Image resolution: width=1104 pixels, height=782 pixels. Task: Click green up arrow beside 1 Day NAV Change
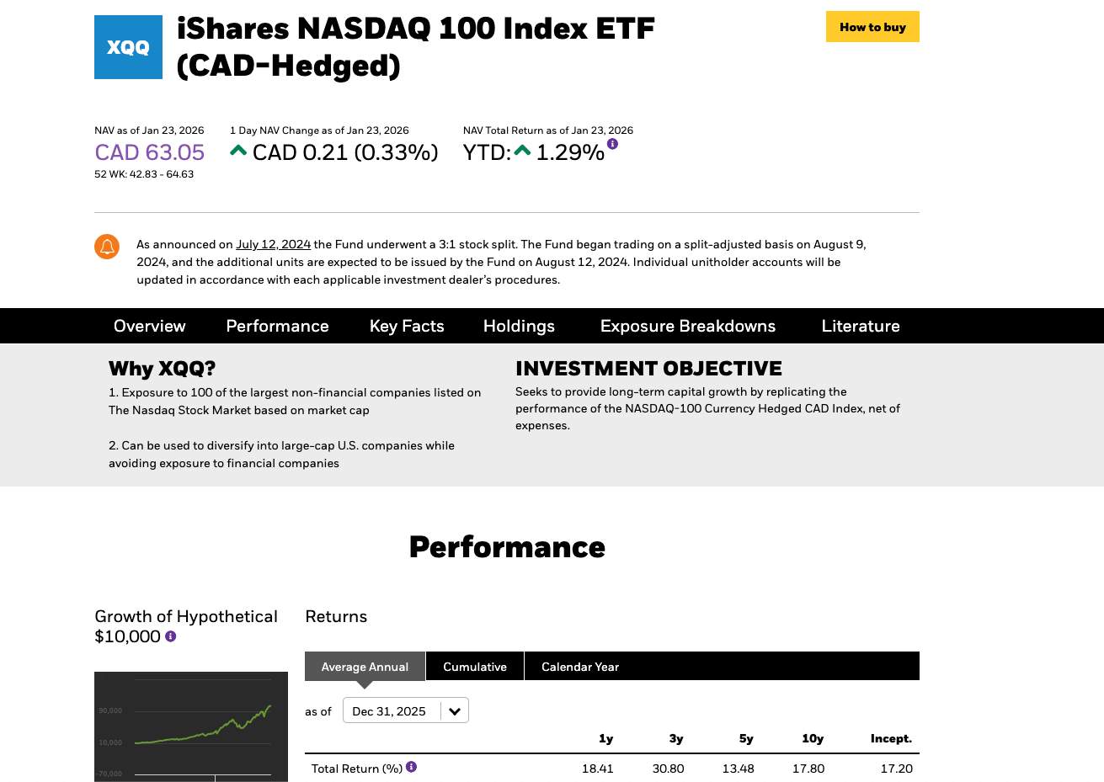tap(238, 151)
